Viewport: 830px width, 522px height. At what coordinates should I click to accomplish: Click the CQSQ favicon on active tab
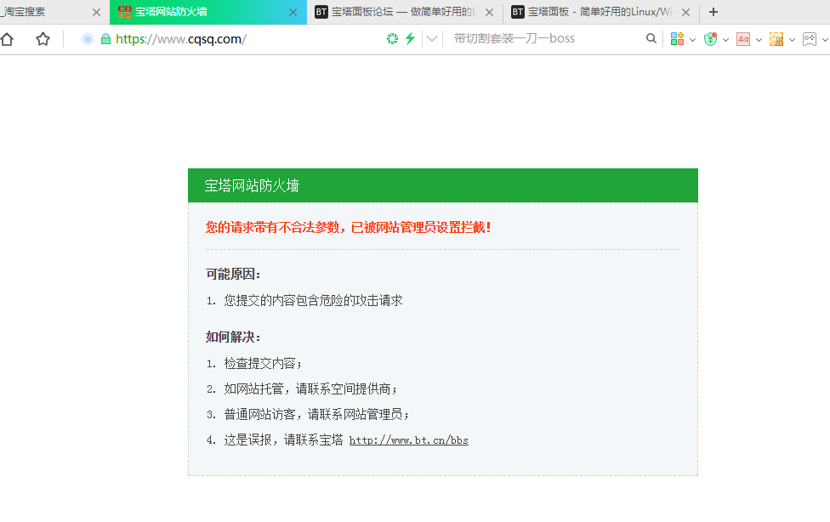tap(124, 12)
